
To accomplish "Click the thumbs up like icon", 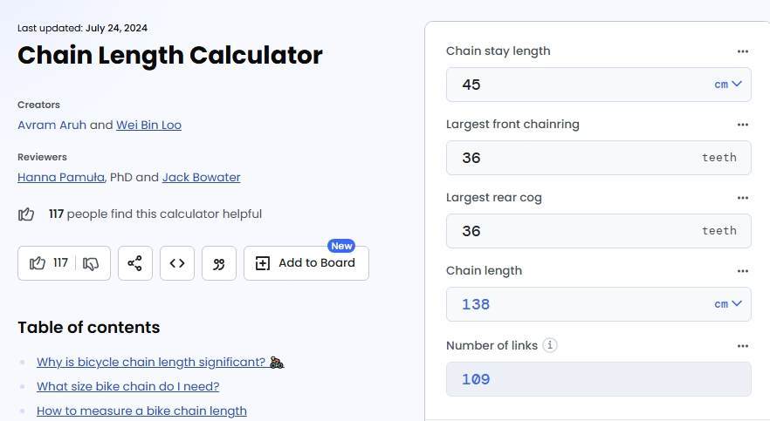I will pyautogui.click(x=38, y=263).
